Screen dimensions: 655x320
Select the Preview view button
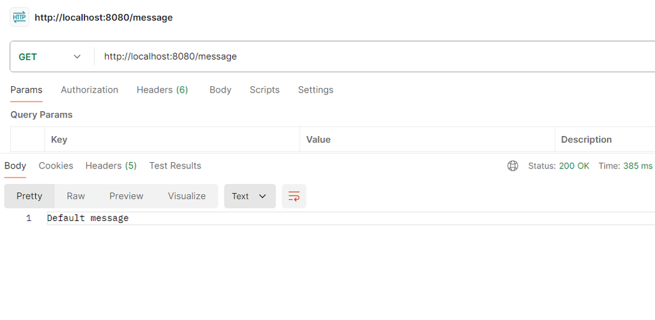(x=126, y=196)
